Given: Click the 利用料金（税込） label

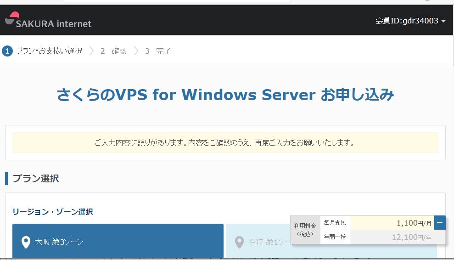Looking at the screenshot, I should click(305, 230).
